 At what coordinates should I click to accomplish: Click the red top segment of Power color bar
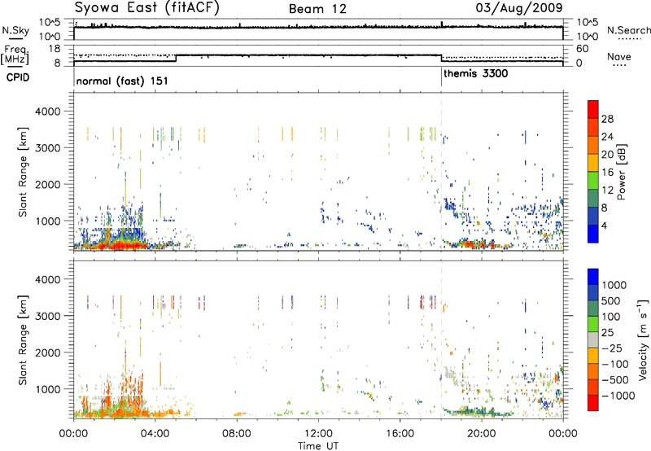tap(593, 109)
